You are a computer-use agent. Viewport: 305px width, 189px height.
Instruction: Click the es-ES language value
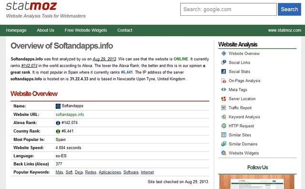click(61, 156)
